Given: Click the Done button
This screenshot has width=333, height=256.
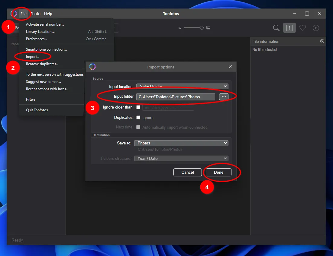Looking at the screenshot, I should [218, 172].
